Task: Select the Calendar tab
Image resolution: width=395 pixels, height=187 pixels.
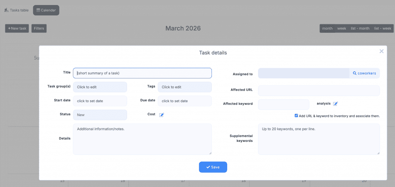Action: pyautogui.click(x=46, y=10)
